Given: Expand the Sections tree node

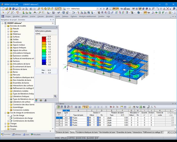Looking at the screenshot, I should tap(8, 61).
